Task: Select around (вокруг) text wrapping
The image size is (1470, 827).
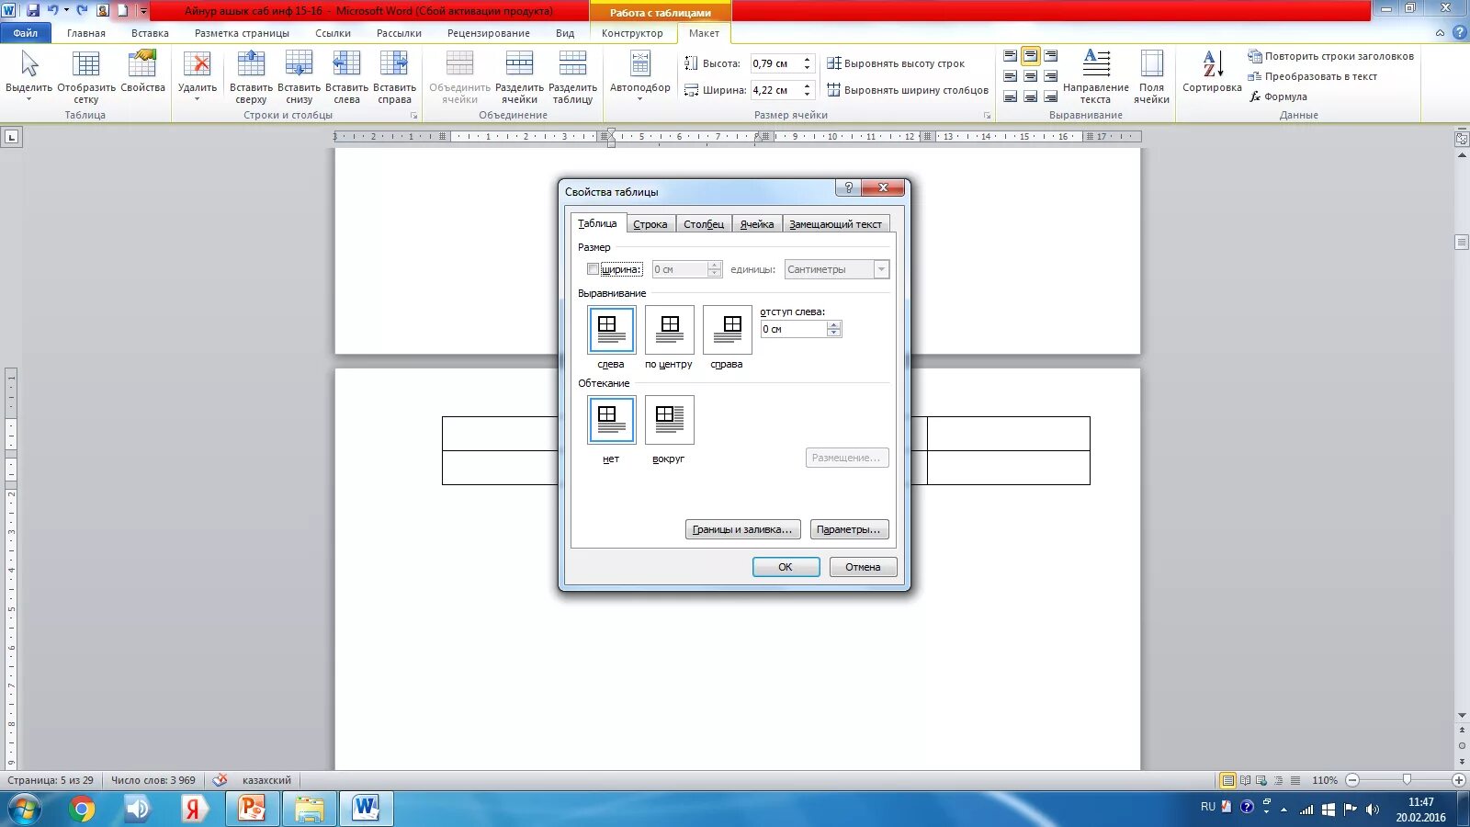Action: 669,420
